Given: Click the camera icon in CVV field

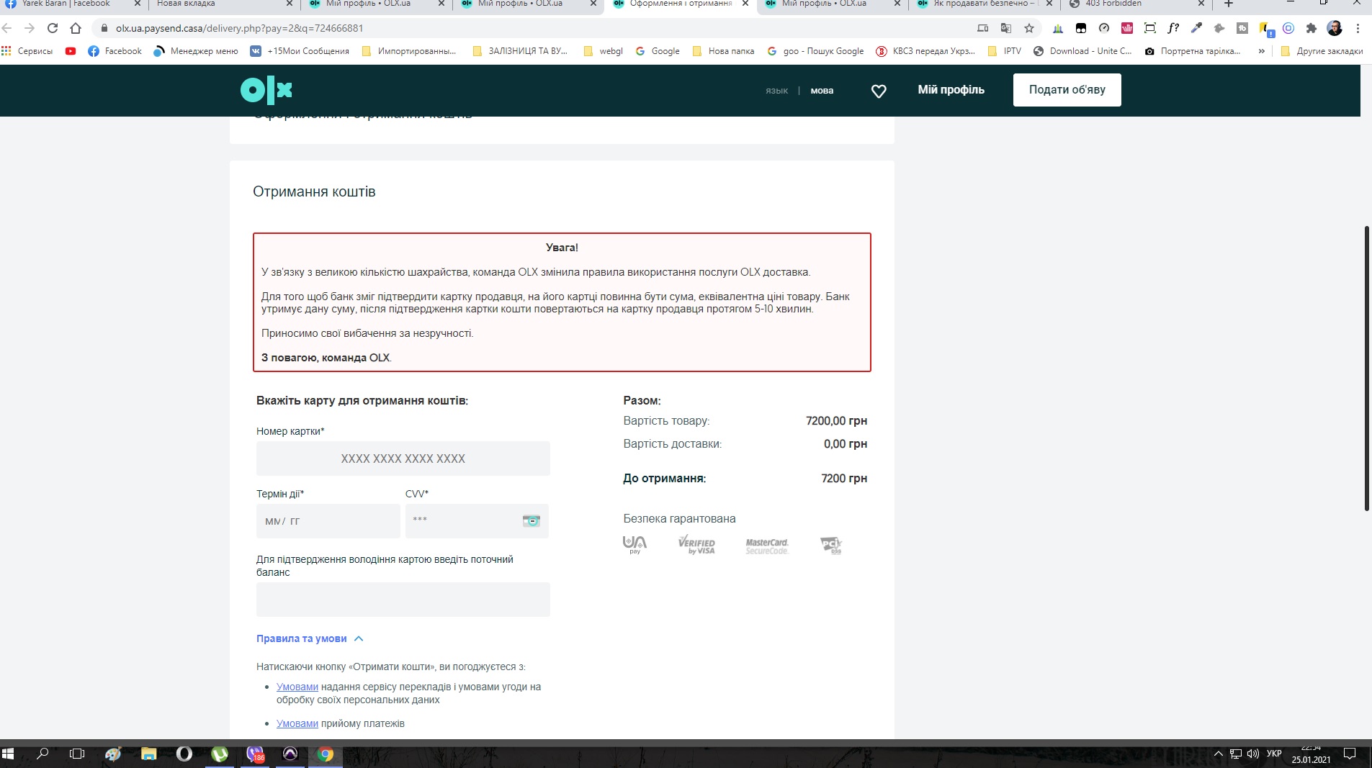Looking at the screenshot, I should tap(531, 520).
